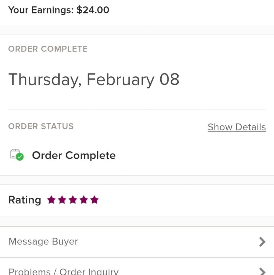
Task: Expand Problems / Order Inquiry chevron arrow
Action: click(x=262, y=271)
